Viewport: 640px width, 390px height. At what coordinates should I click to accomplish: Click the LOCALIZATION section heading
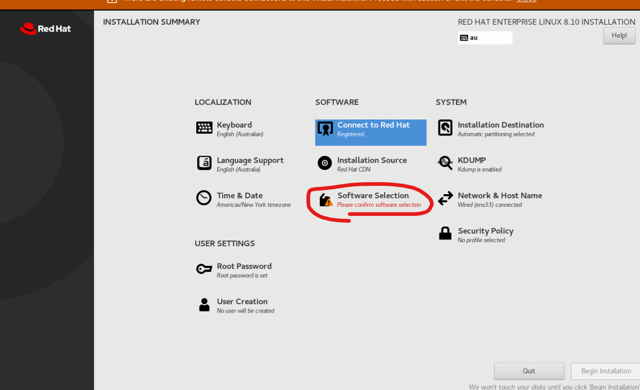(x=223, y=102)
